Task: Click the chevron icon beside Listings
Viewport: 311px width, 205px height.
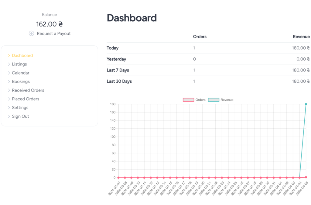Action: pyautogui.click(x=9, y=64)
